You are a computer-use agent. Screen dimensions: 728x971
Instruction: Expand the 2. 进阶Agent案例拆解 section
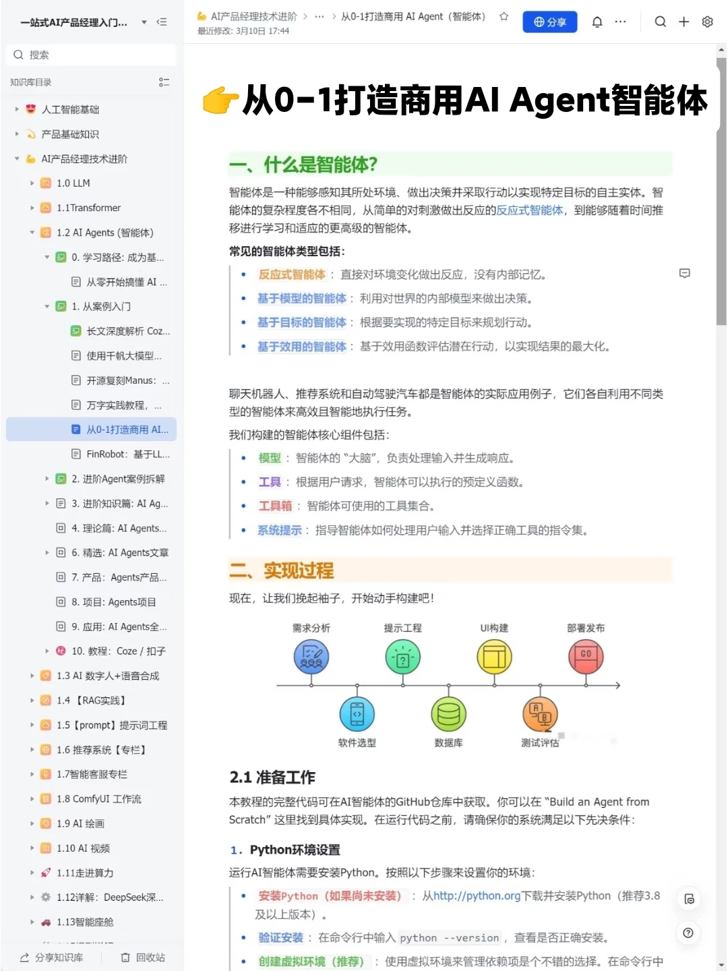tap(47, 479)
